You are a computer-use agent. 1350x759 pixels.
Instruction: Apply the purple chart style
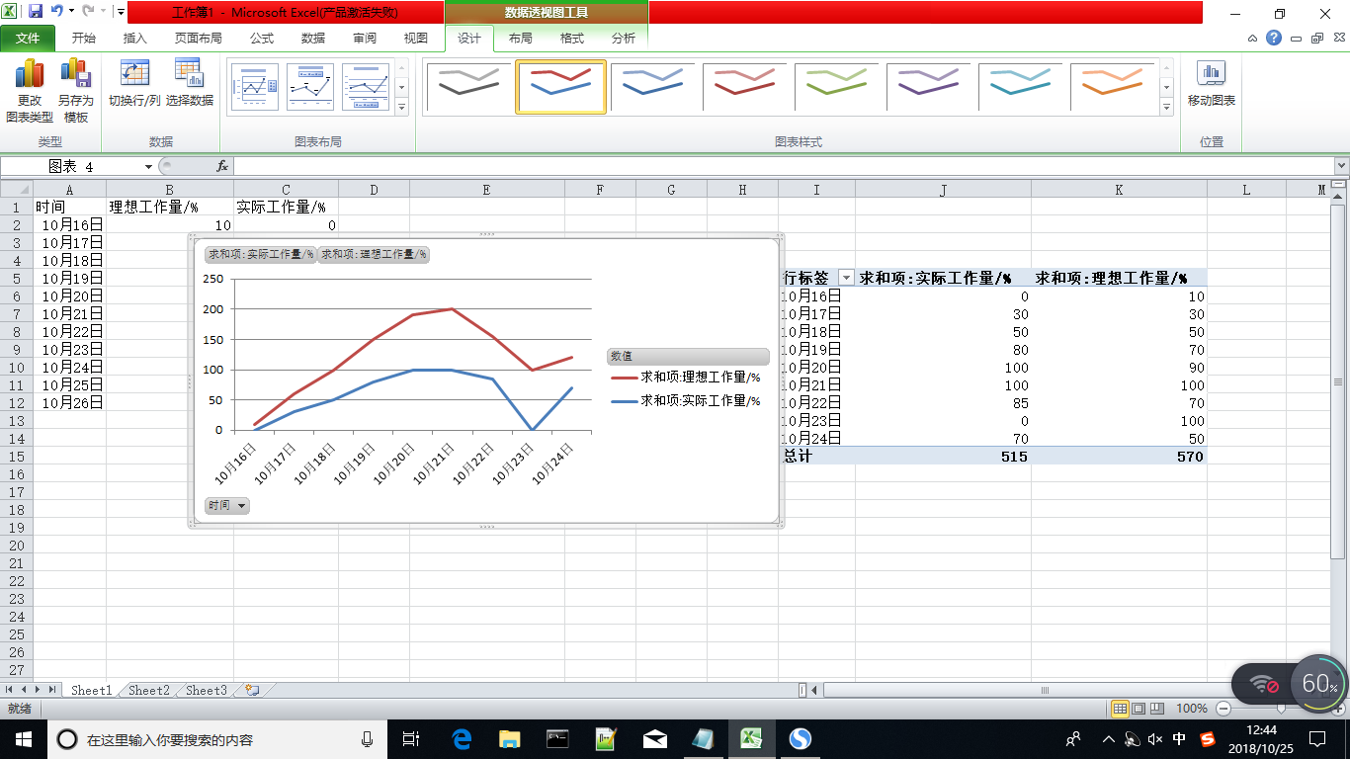[929, 87]
